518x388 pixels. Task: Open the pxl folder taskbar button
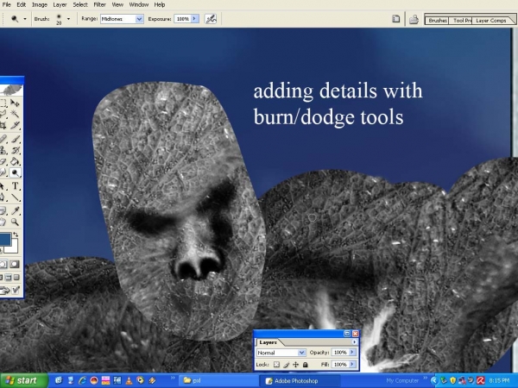tap(217, 381)
